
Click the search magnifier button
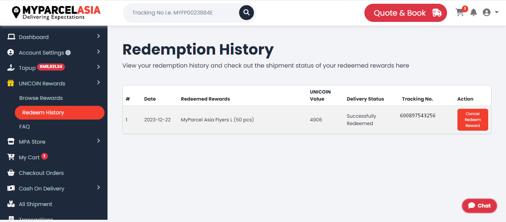(x=247, y=13)
